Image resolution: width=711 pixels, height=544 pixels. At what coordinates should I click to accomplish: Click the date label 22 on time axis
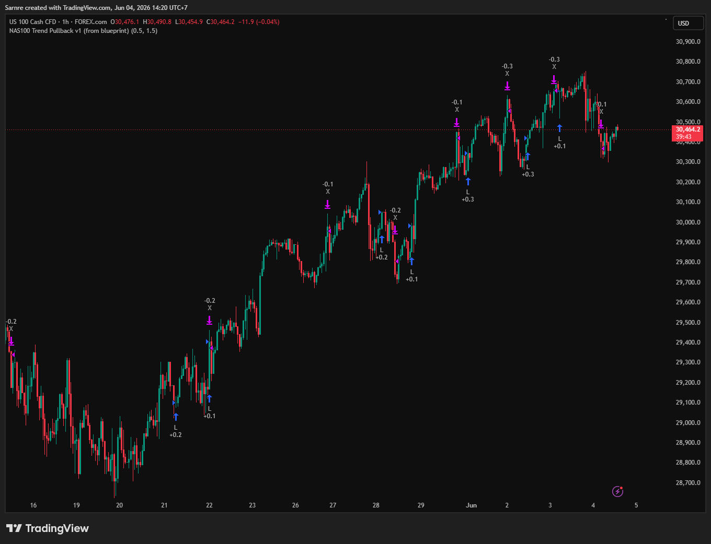pyautogui.click(x=209, y=505)
